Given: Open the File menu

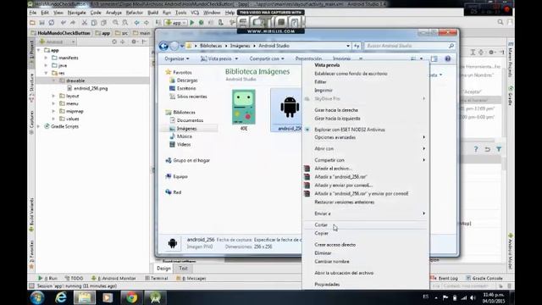Looking at the screenshot, I should [33, 13].
